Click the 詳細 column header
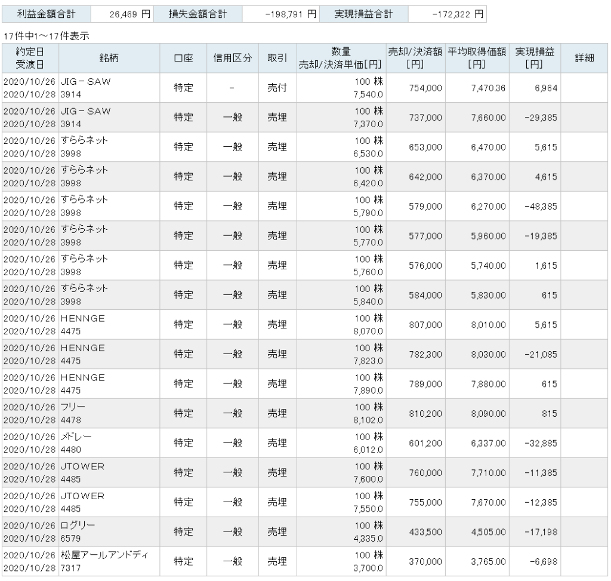This screenshot has width=611, height=581. [x=584, y=58]
